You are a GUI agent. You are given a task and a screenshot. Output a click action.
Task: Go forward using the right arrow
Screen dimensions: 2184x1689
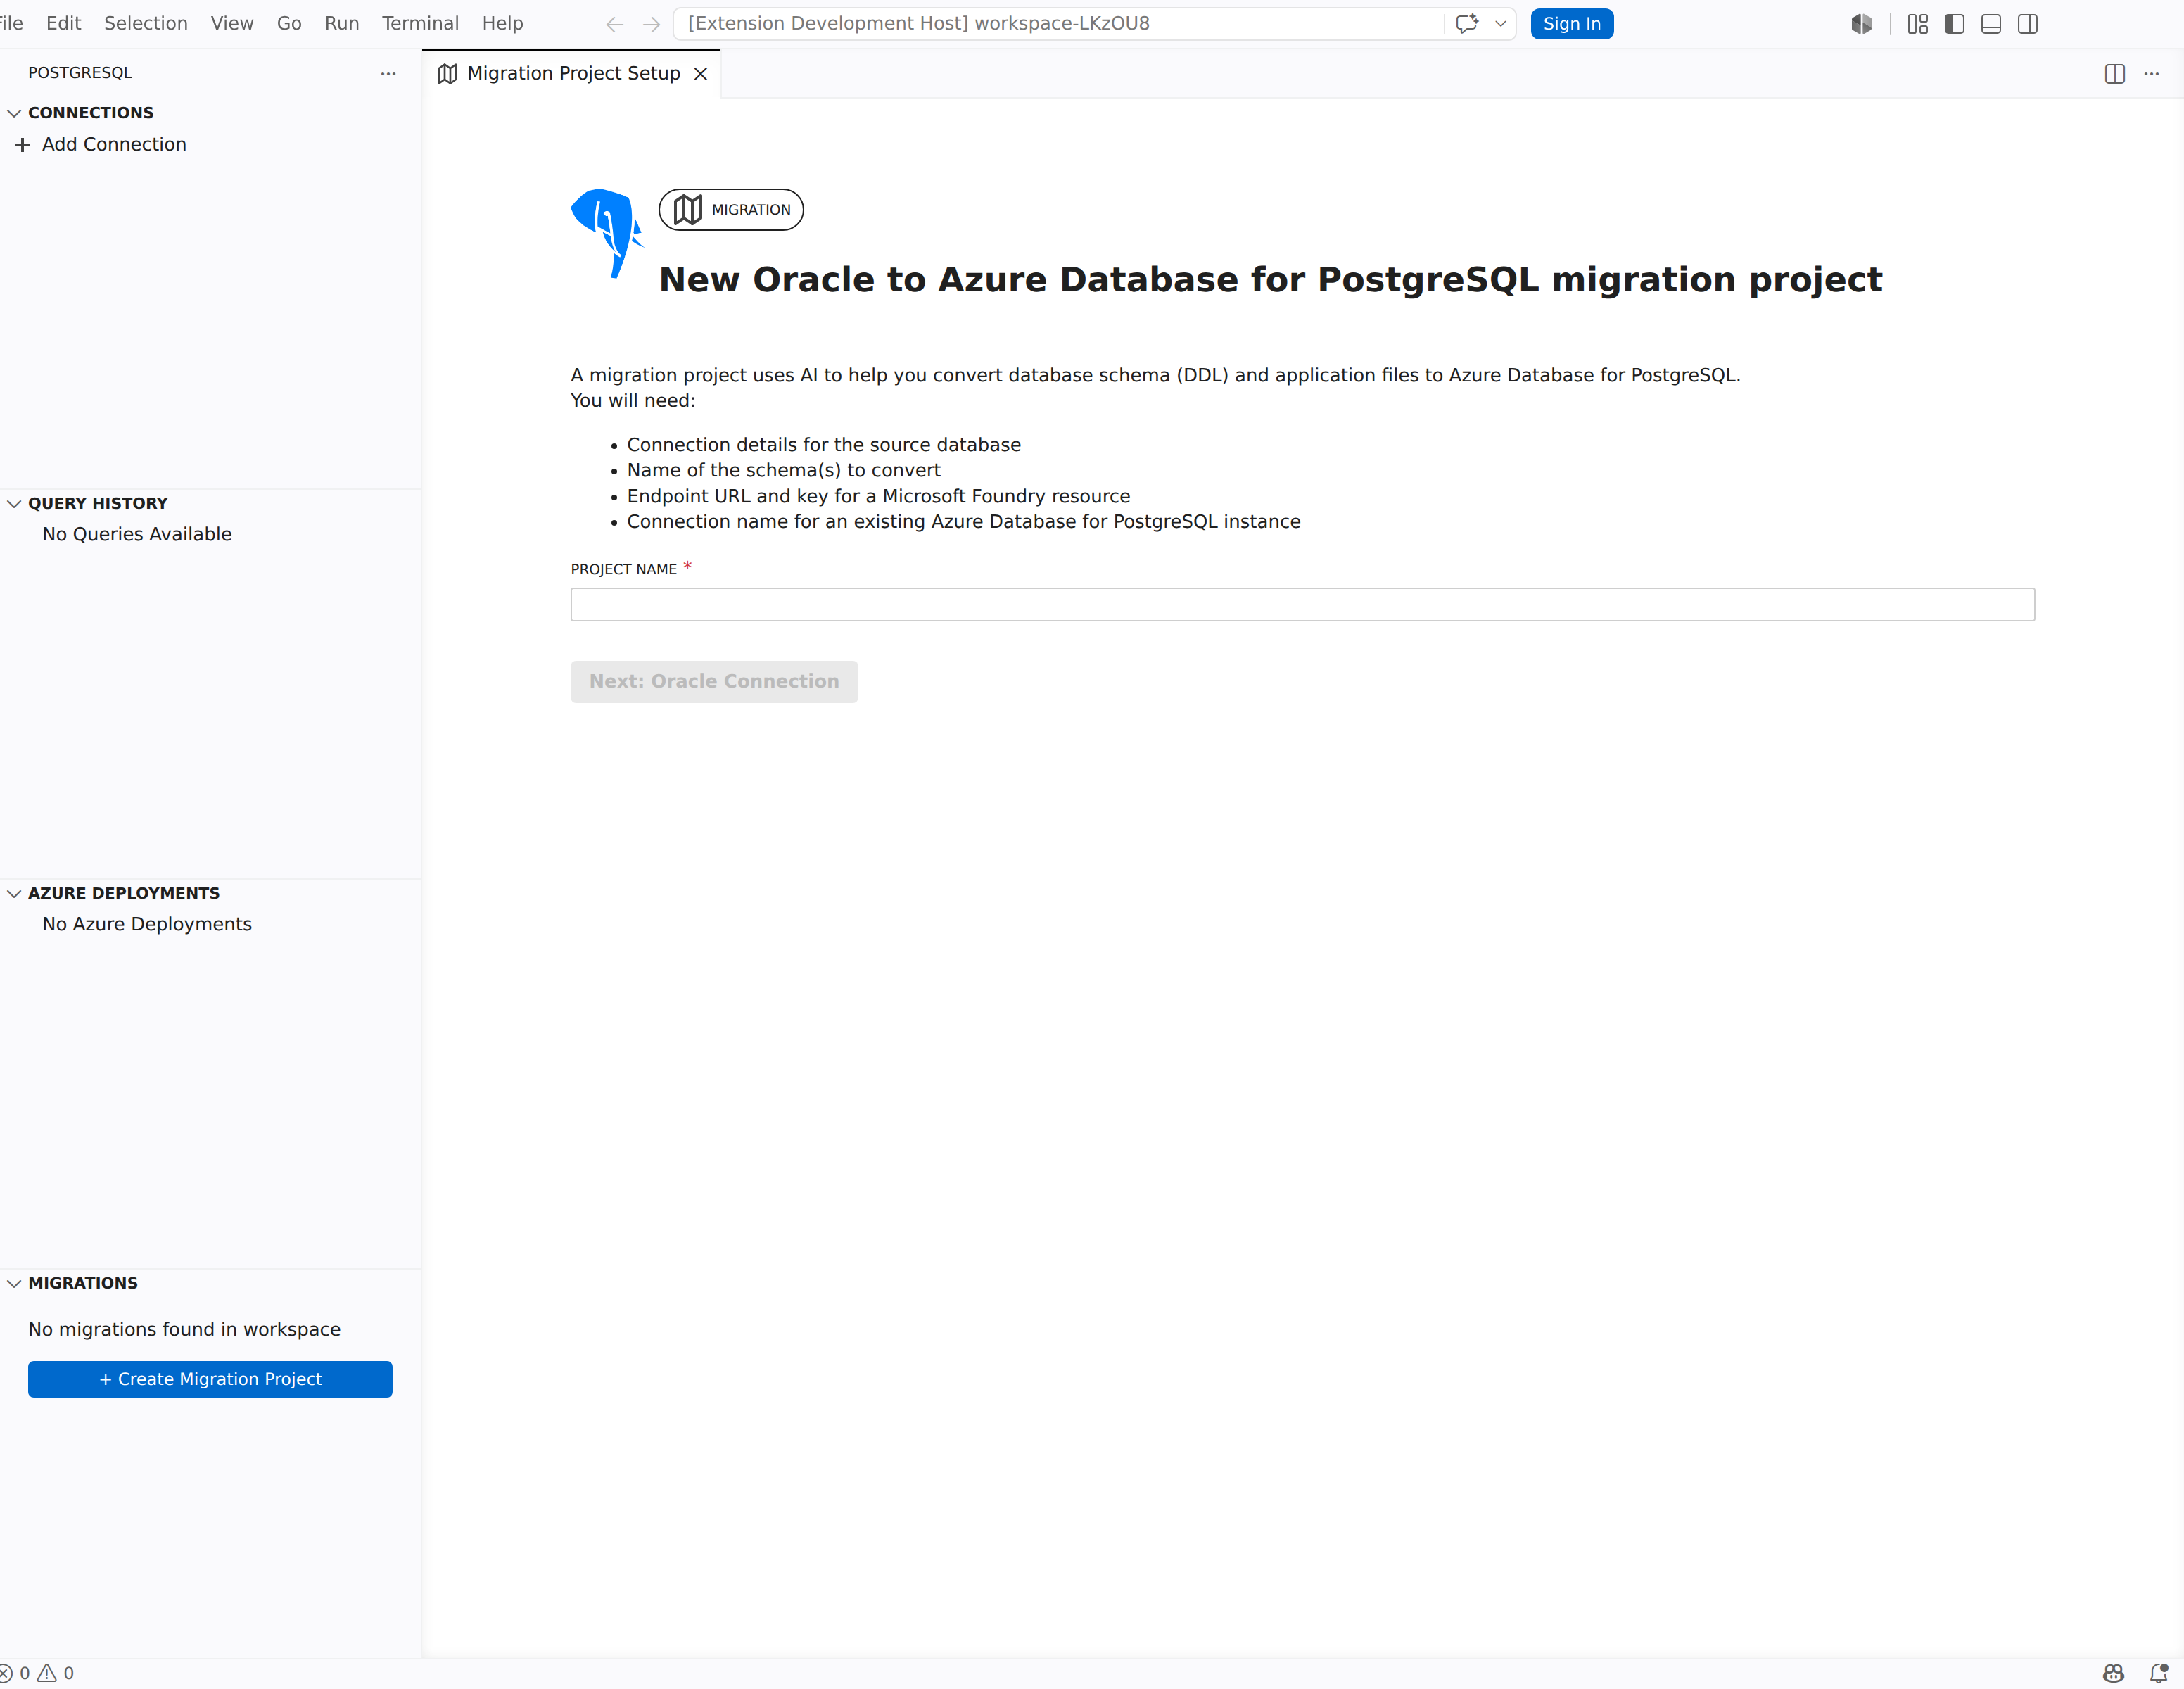(652, 24)
